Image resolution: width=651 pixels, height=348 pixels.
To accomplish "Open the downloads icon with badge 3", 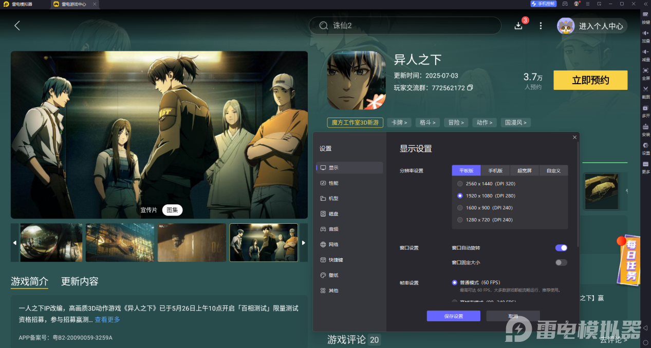I will click(518, 26).
